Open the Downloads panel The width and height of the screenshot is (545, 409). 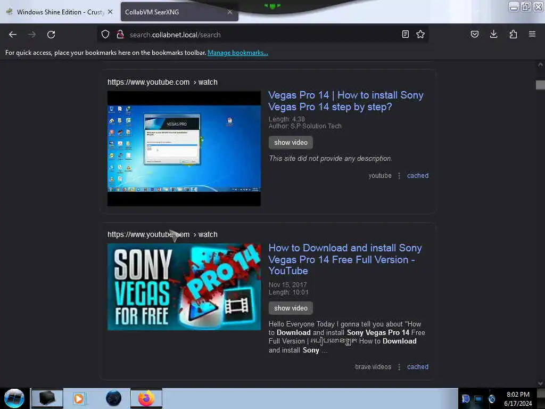pos(493,35)
